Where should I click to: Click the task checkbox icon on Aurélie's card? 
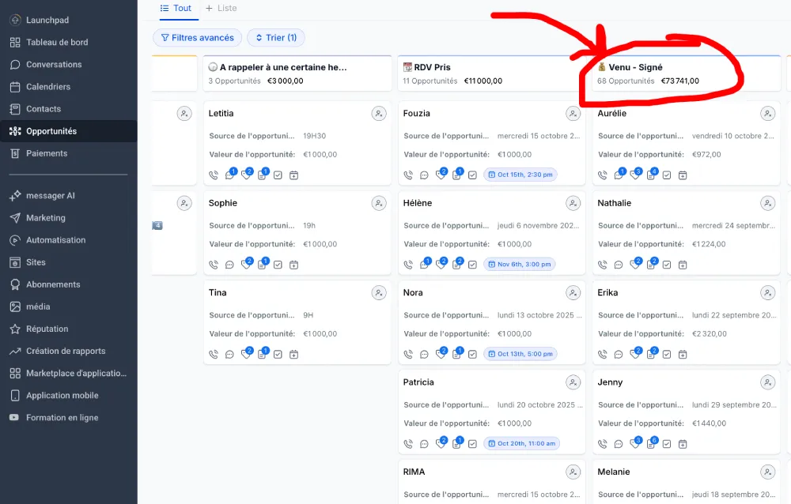666,175
